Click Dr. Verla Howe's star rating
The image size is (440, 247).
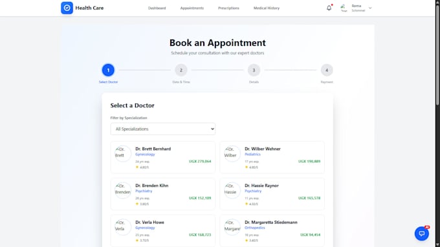point(142,241)
